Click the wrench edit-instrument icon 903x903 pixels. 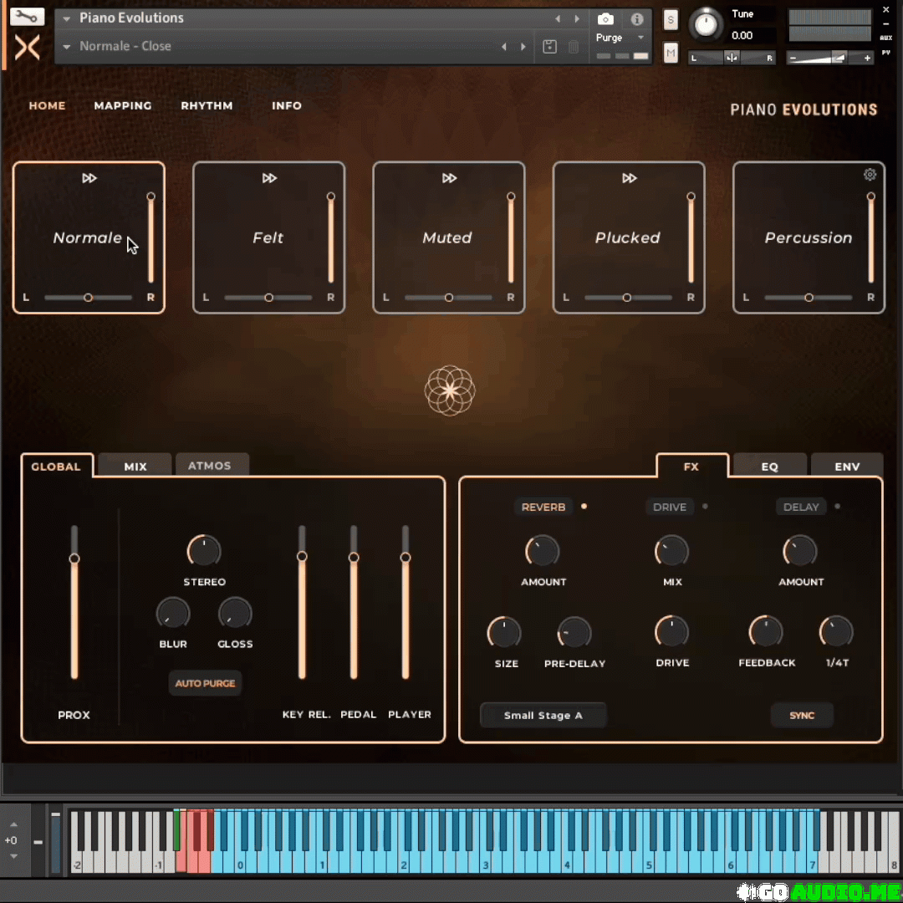tap(27, 17)
